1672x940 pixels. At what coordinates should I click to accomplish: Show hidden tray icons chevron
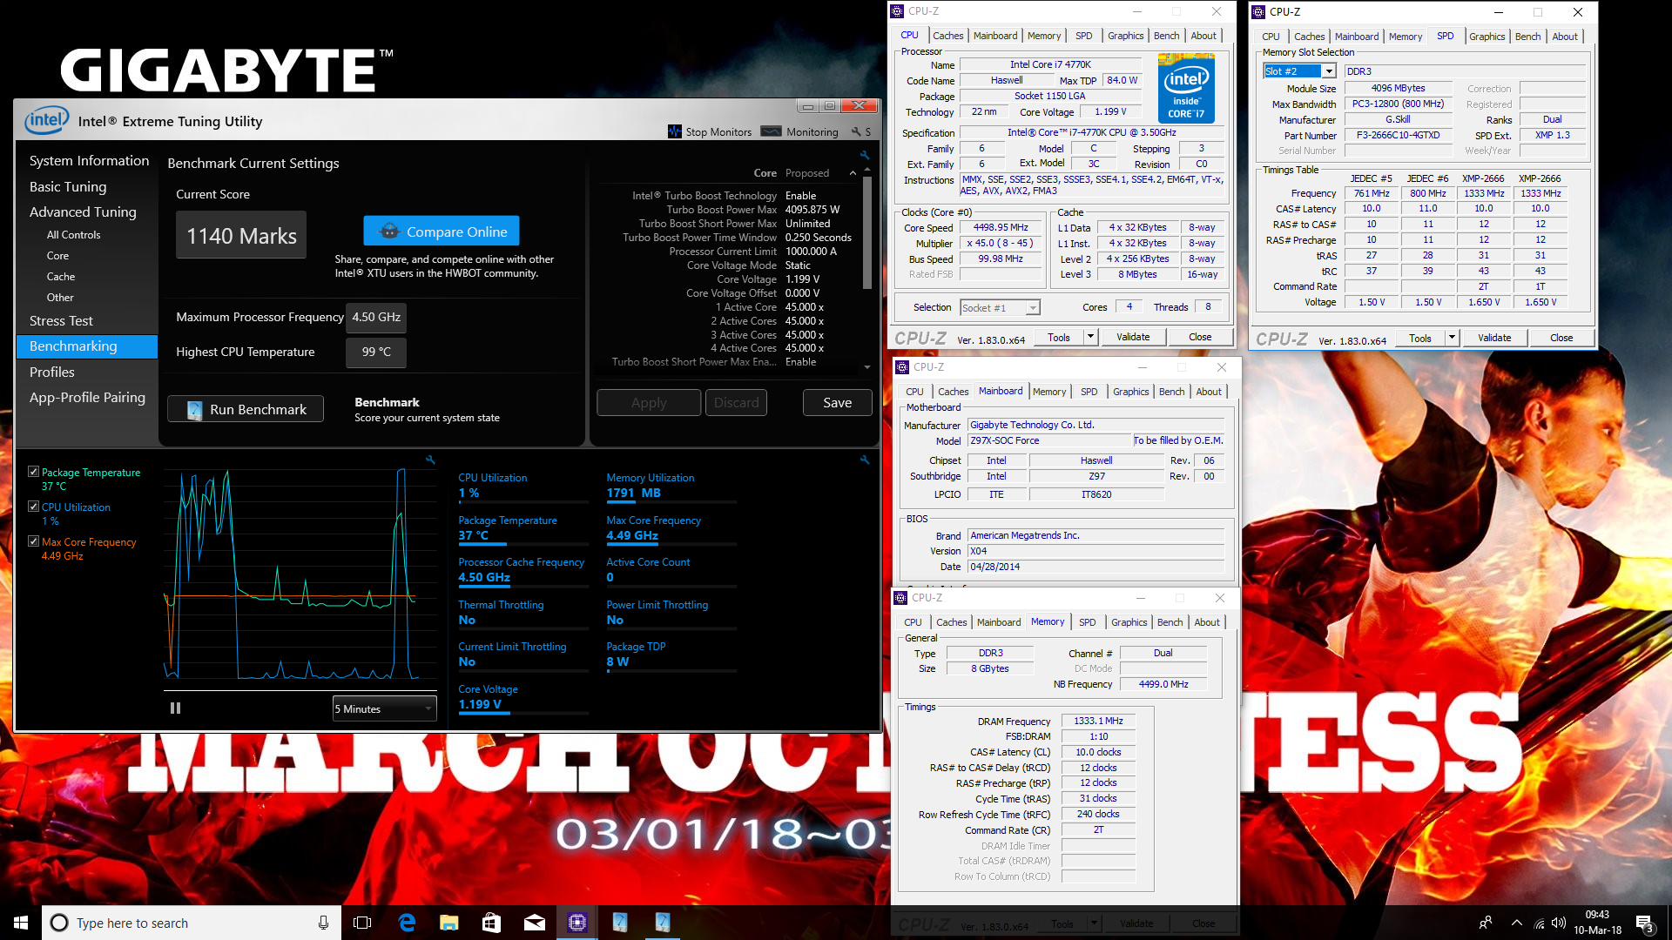coord(1517,923)
